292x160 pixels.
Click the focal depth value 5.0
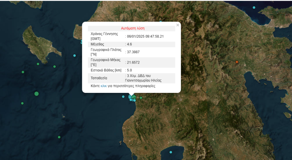tap(129, 70)
